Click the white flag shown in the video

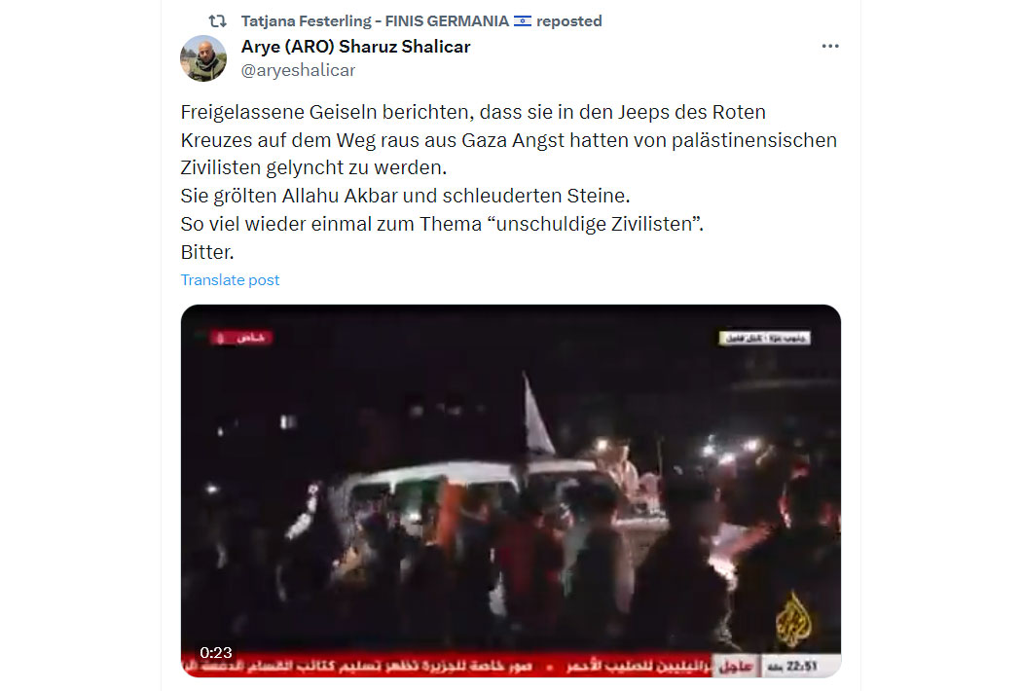(537, 415)
